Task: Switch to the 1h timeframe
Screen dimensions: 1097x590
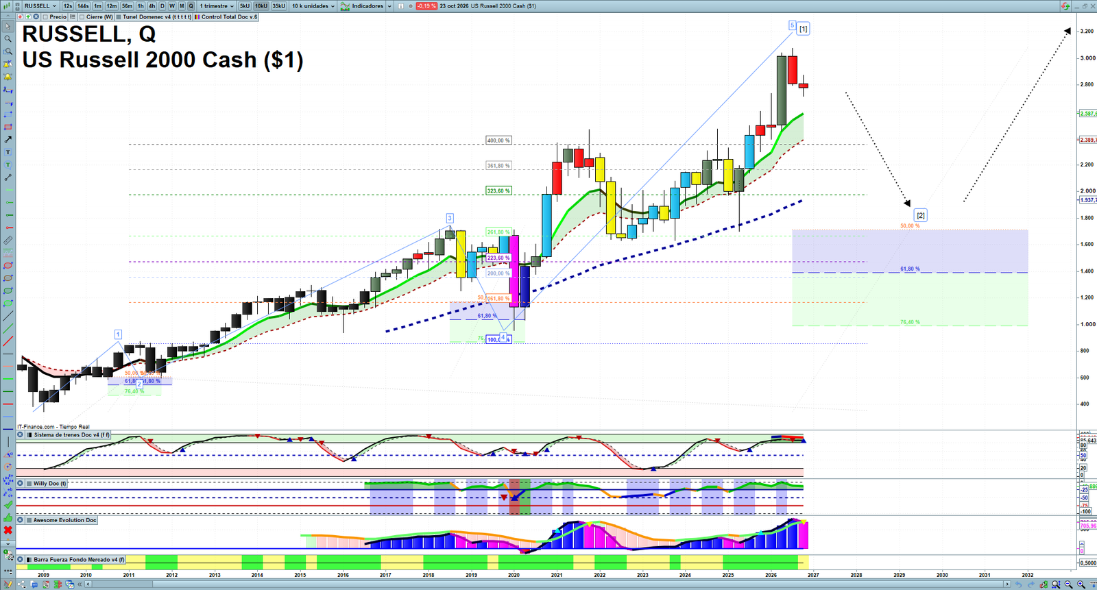Action: [x=141, y=5]
